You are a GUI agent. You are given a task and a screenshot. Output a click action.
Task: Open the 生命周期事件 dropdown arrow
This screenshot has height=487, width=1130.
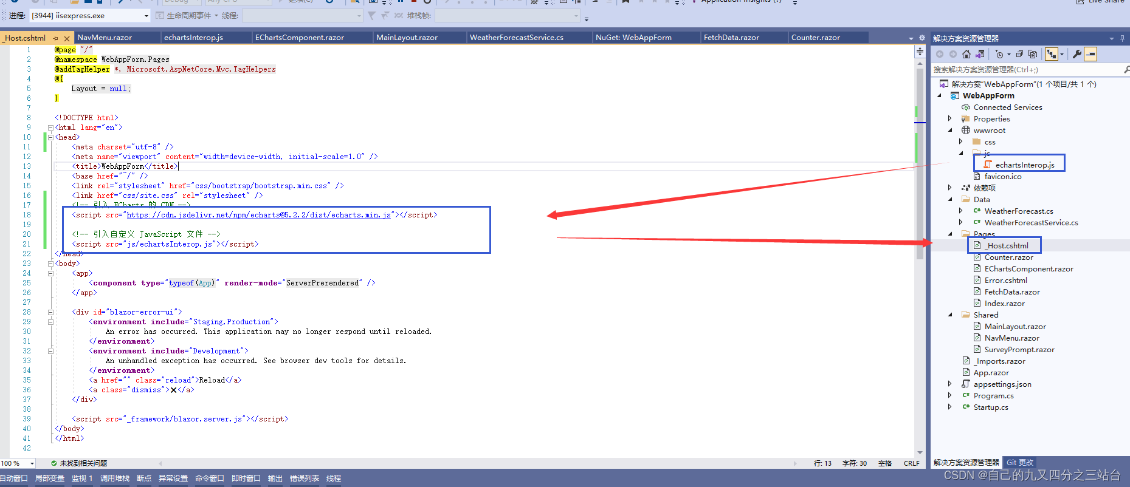pyautogui.click(x=216, y=15)
